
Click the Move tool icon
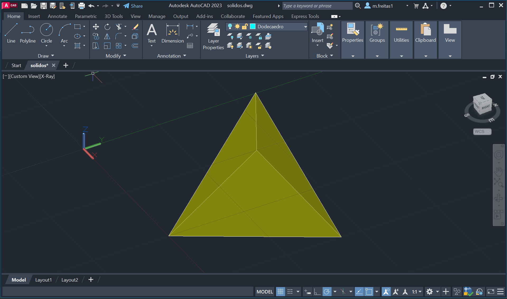[x=96, y=27]
